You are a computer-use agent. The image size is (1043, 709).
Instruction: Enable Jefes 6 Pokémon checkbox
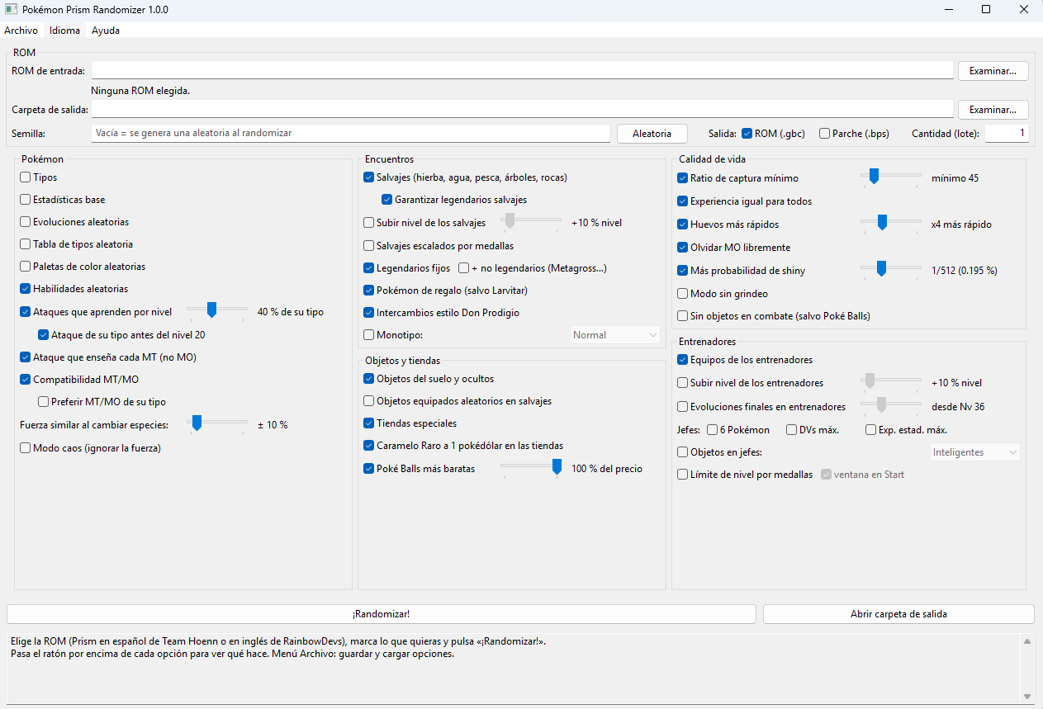(713, 430)
